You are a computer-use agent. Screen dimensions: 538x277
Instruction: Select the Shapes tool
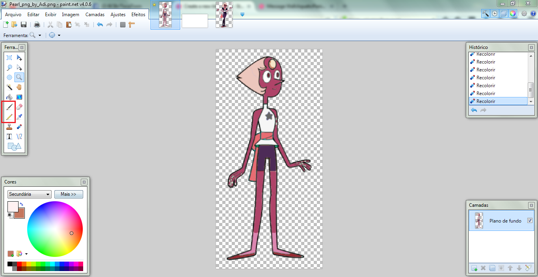(15, 147)
